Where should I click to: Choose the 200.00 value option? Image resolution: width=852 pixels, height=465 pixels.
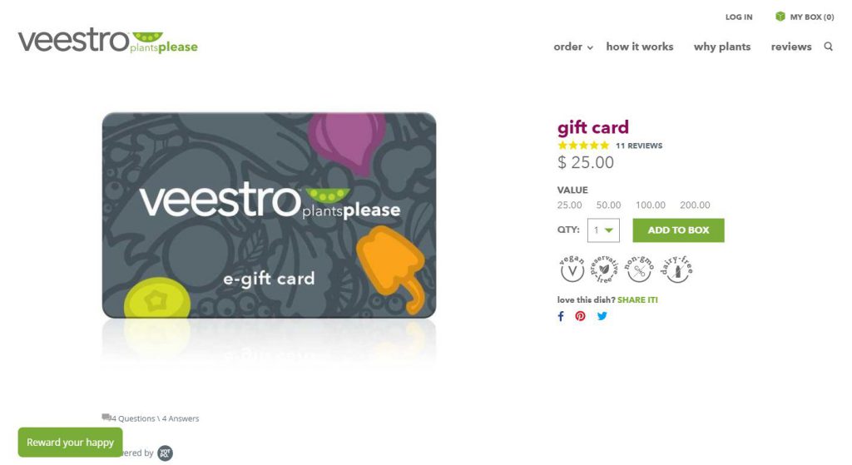(x=695, y=205)
